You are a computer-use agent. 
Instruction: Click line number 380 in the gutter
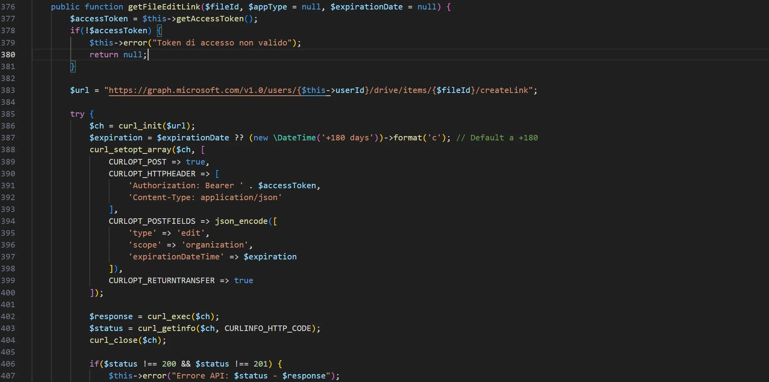8,55
